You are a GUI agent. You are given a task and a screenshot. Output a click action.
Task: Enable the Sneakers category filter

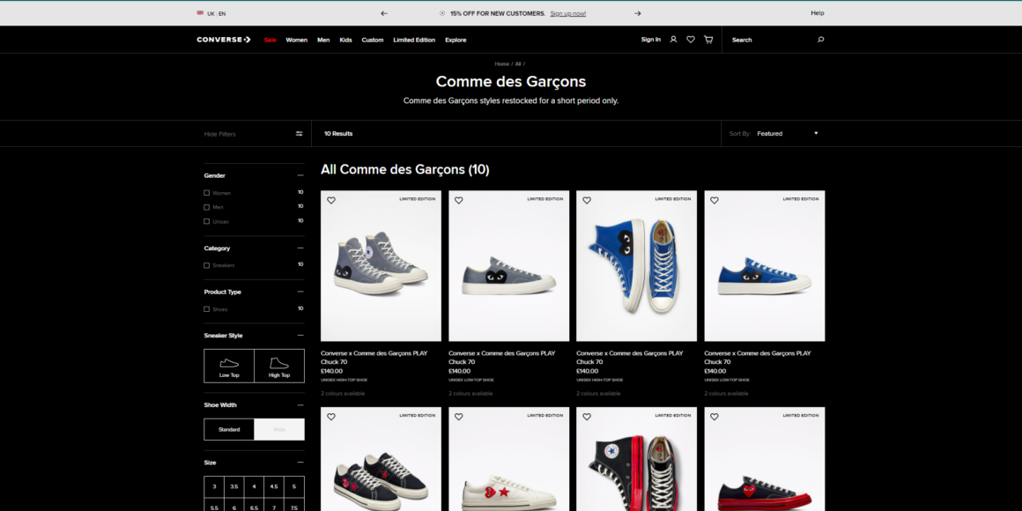(x=207, y=265)
